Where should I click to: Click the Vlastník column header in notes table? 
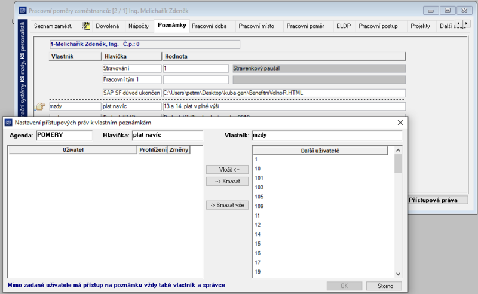[x=75, y=56]
